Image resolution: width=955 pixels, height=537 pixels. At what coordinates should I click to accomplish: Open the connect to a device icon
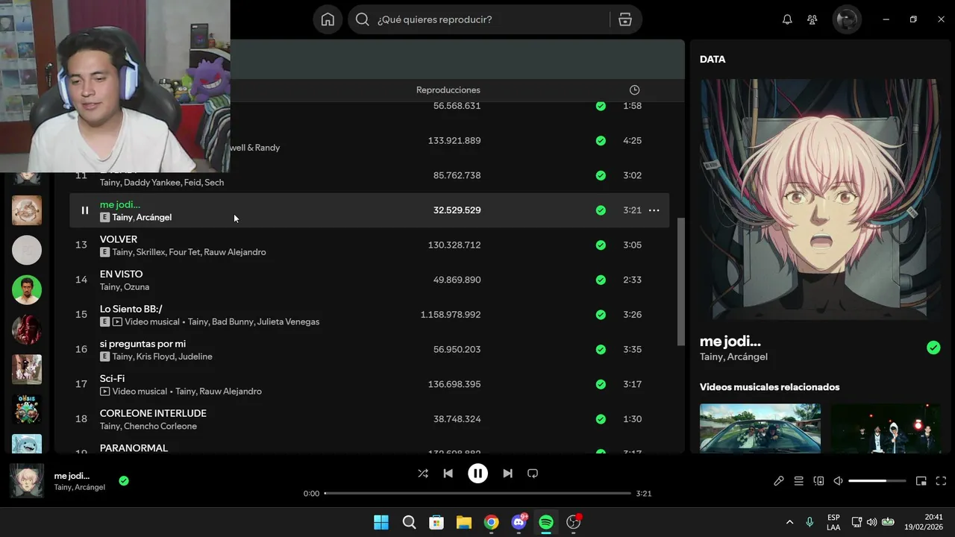point(818,481)
